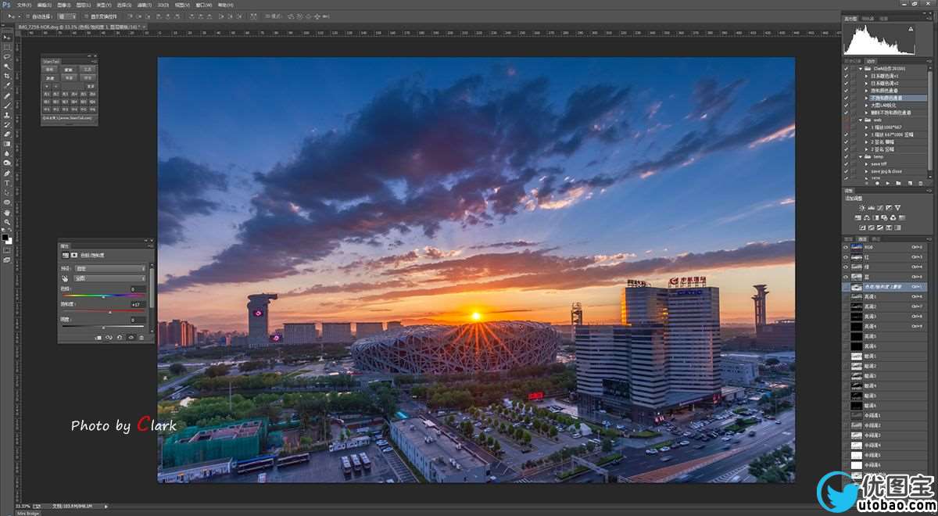Click the on-image adjustment hand tool in Properties
Image resolution: width=938 pixels, height=516 pixels.
coord(65,278)
